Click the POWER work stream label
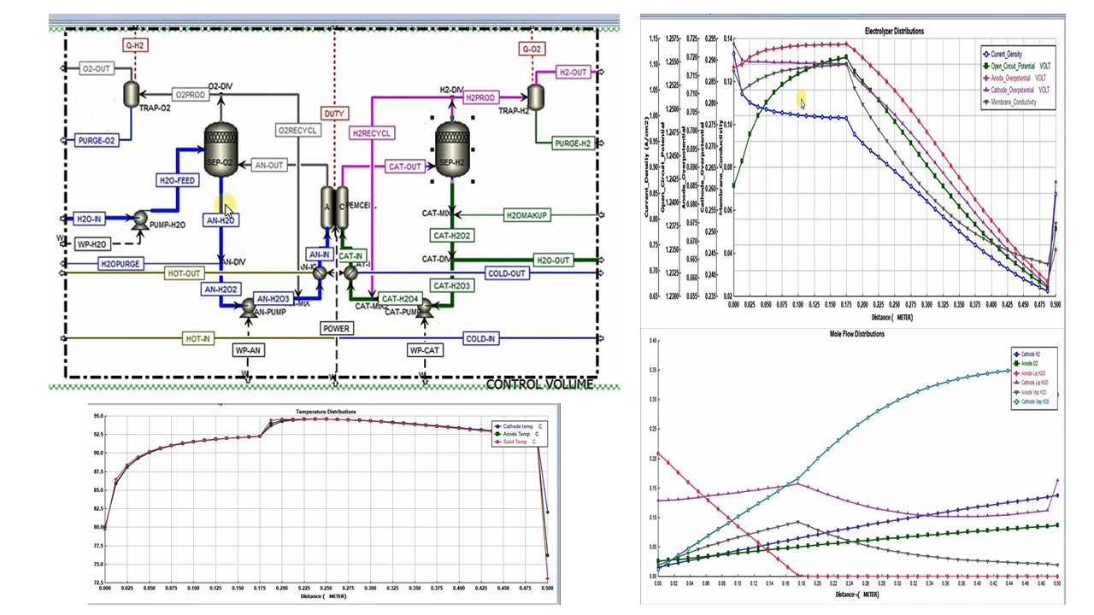 335,328
